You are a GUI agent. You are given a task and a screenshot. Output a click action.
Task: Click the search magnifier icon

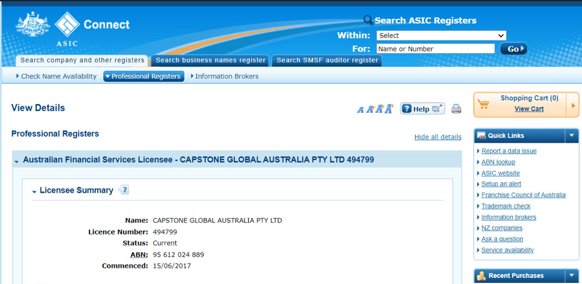click(368, 21)
